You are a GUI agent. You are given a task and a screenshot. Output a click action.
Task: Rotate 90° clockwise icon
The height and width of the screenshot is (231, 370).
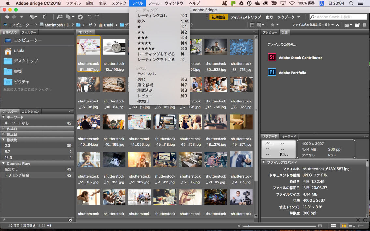97,17
